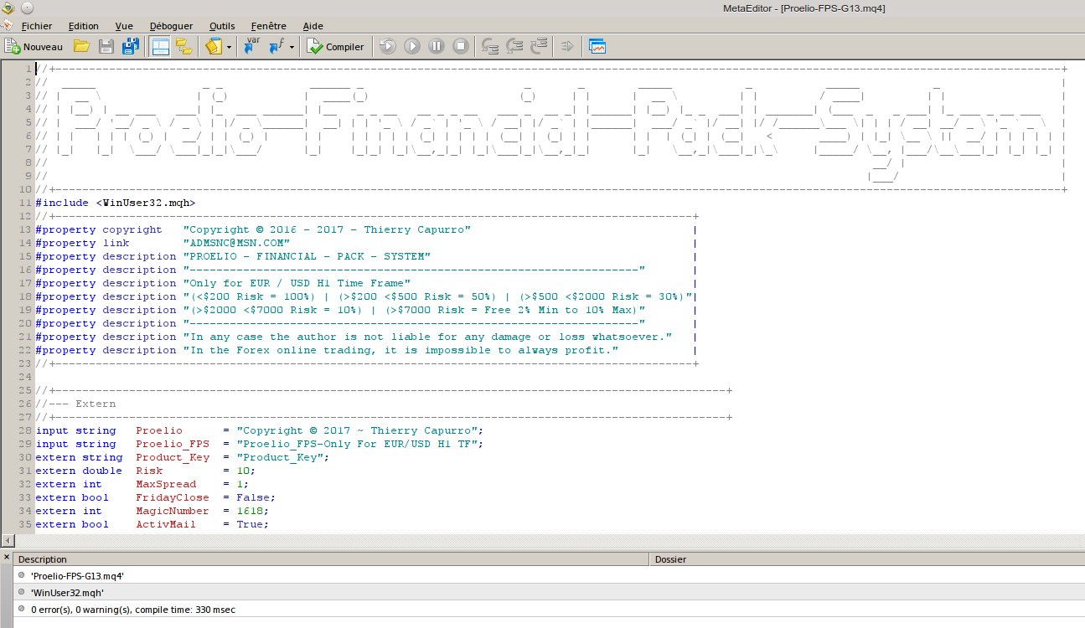This screenshot has height=628, width=1085.
Task: Click the 'ADMSNC@MSN.COM' link string
Action: coord(236,243)
